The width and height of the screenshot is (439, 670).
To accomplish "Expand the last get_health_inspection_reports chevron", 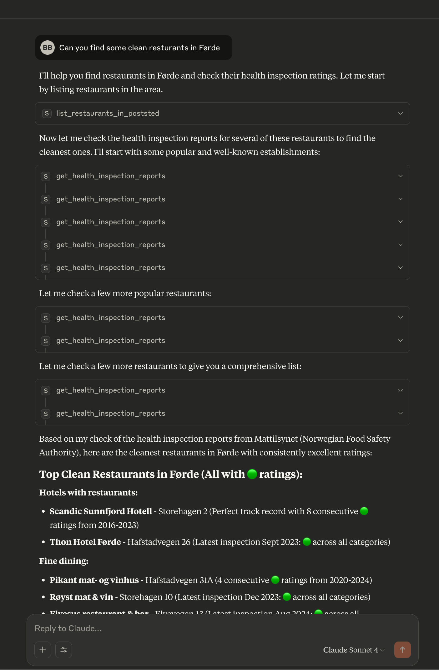I will 400,413.
